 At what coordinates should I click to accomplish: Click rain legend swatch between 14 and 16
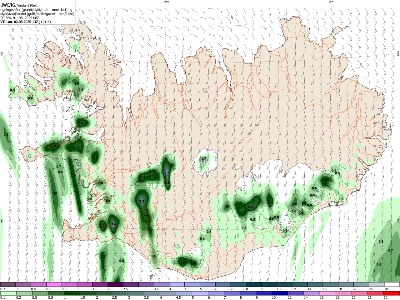(312, 293)
